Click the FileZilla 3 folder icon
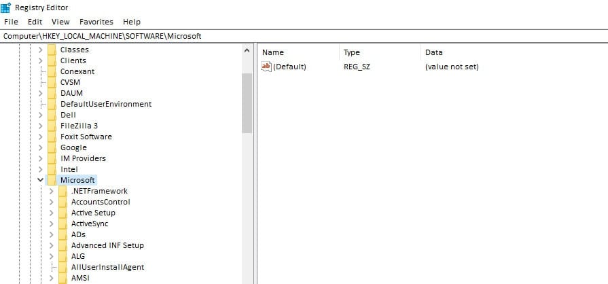608x284 pixels. [x=52, y=126]
